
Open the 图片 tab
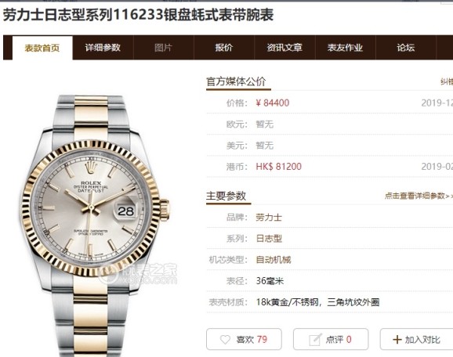(163, 48)
